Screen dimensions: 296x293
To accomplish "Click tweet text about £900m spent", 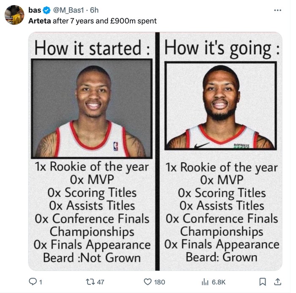I will coord(93,21).
